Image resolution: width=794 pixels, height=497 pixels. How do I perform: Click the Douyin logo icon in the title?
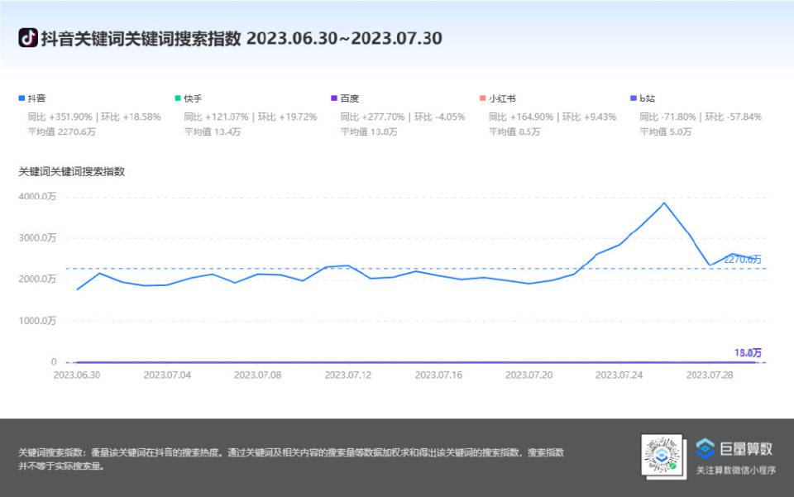pyautogui.click(x=28, y=38)
